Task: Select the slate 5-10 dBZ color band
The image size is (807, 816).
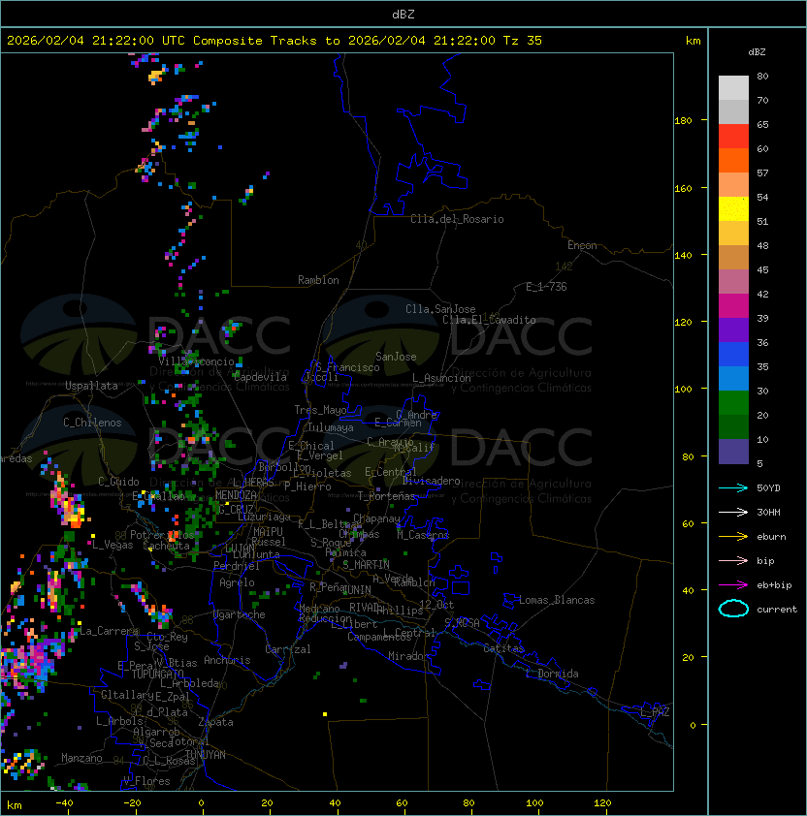Action: click(733, 452)
